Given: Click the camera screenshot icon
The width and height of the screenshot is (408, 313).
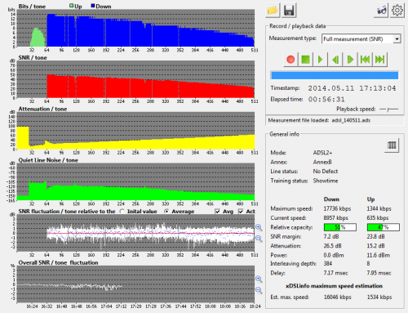Looking at the screenshot, I should tap(381, 11).
